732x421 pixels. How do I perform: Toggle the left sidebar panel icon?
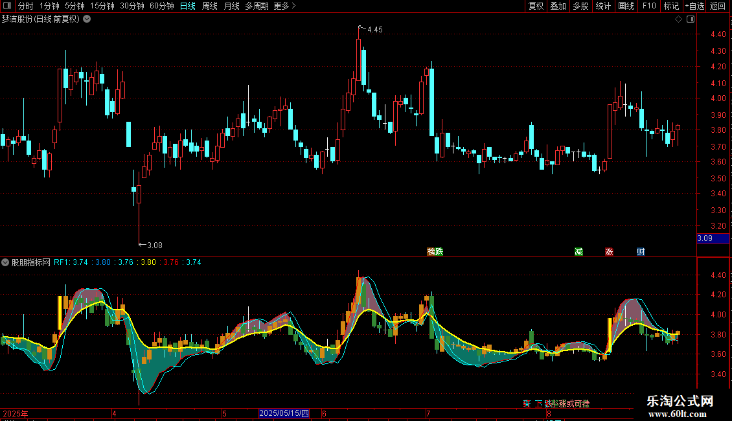pos(7,6)
